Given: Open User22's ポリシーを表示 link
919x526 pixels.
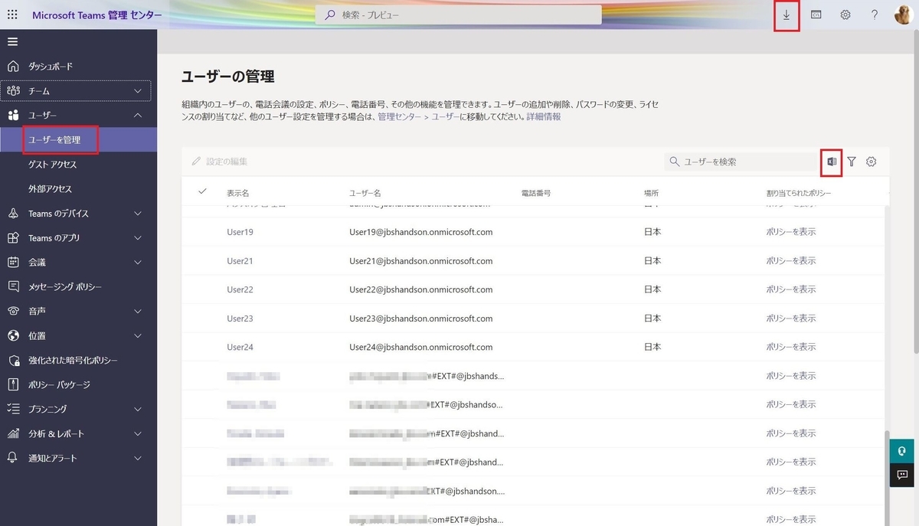Looking at the screenshot, I should (791, 289).
